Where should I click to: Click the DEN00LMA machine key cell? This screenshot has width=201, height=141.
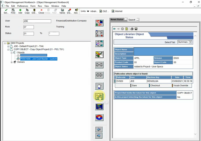[x=159, y=81]
